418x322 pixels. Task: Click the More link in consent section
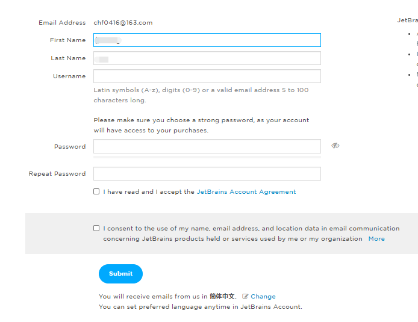click(376, 239)
